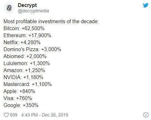Visit the @decryptmedia handle
This screenshot has height=120, width=151.
pyautogui.click(x=33, y=11)
